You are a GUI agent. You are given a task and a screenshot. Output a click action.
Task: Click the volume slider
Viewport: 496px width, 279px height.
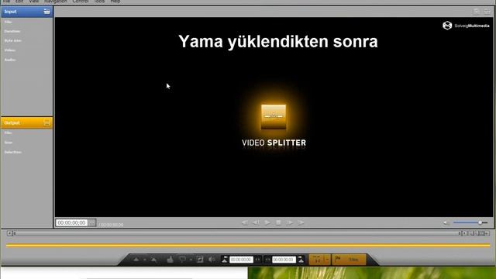[x=470, y=222]
